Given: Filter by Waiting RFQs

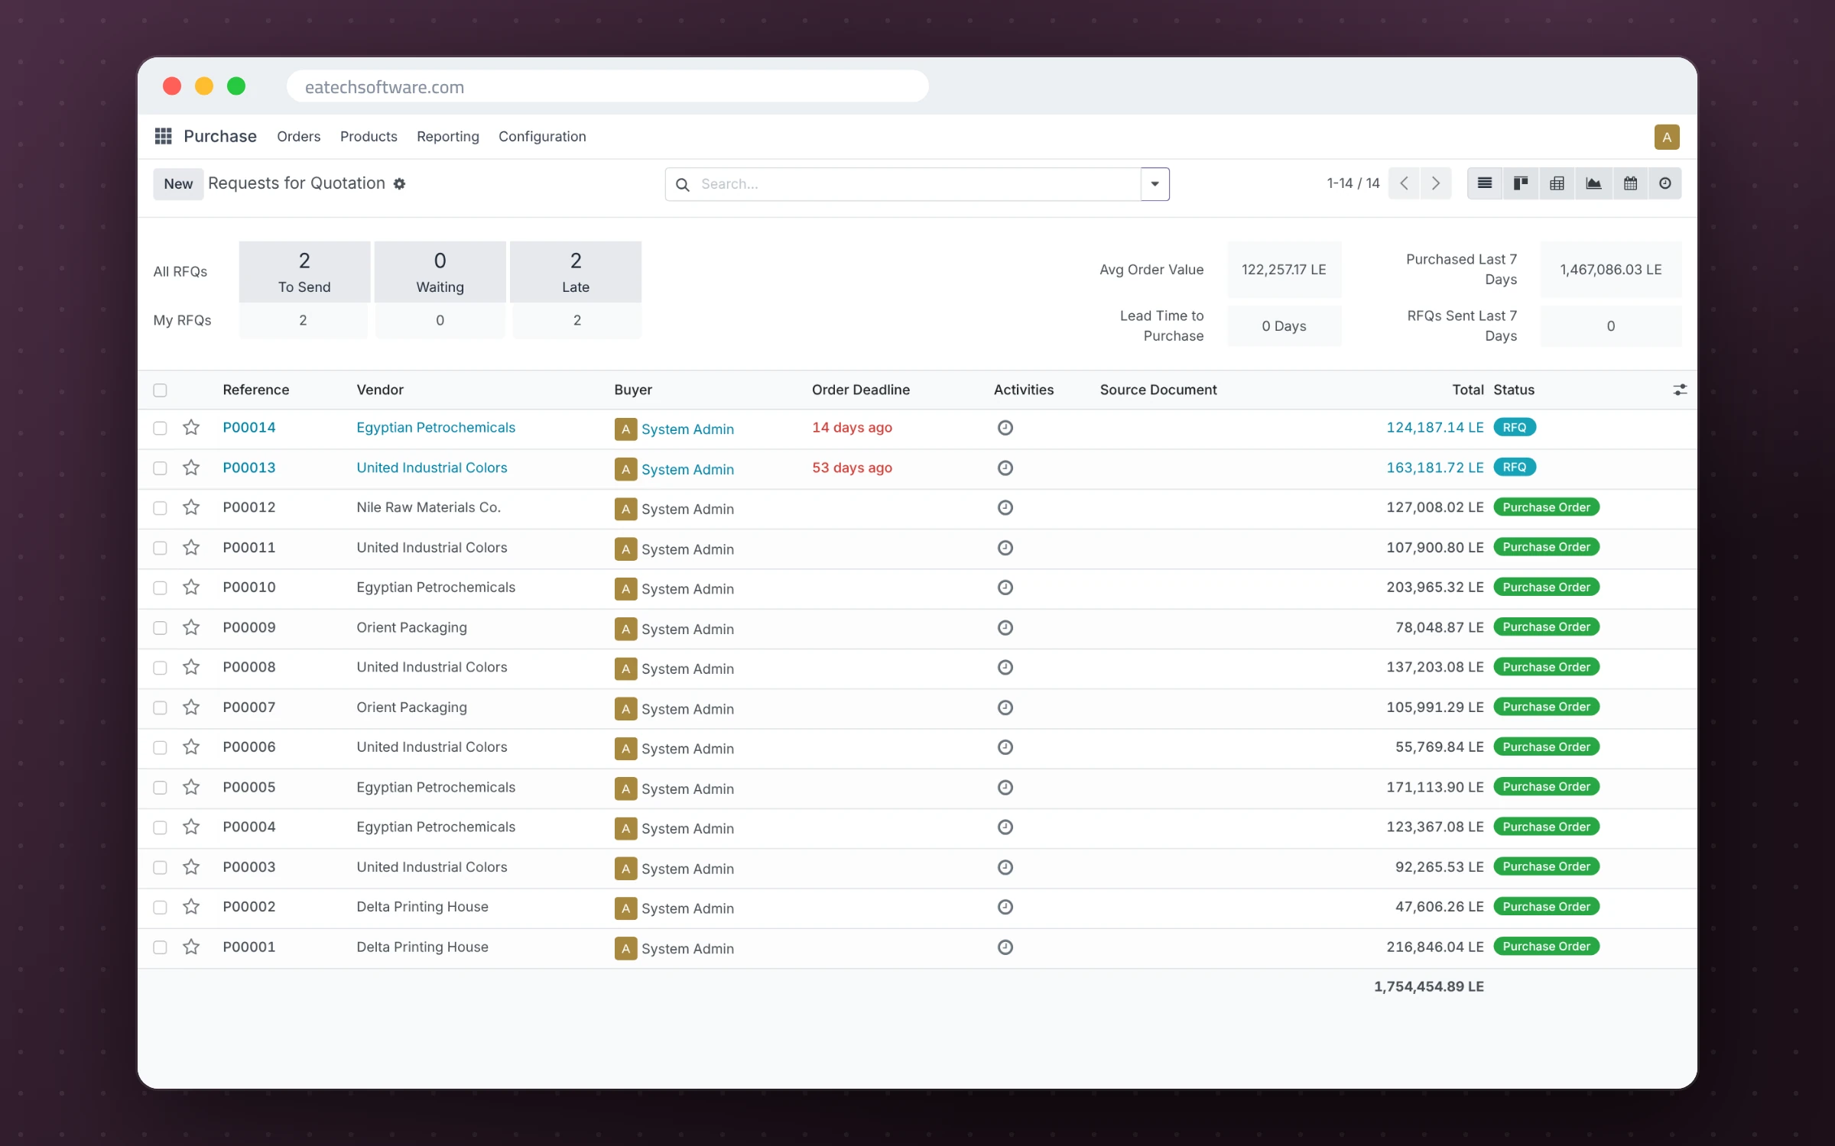Looking at the screenshot, I should click(440, 272).
